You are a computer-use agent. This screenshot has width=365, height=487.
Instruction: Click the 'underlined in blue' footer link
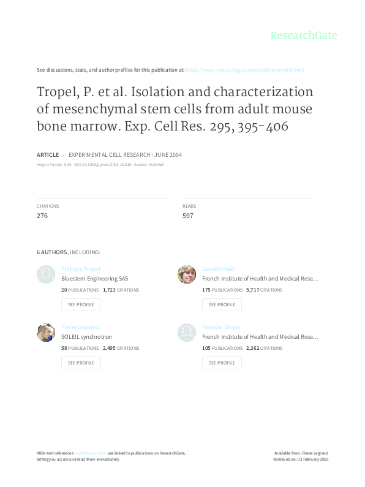coord(90,453)
